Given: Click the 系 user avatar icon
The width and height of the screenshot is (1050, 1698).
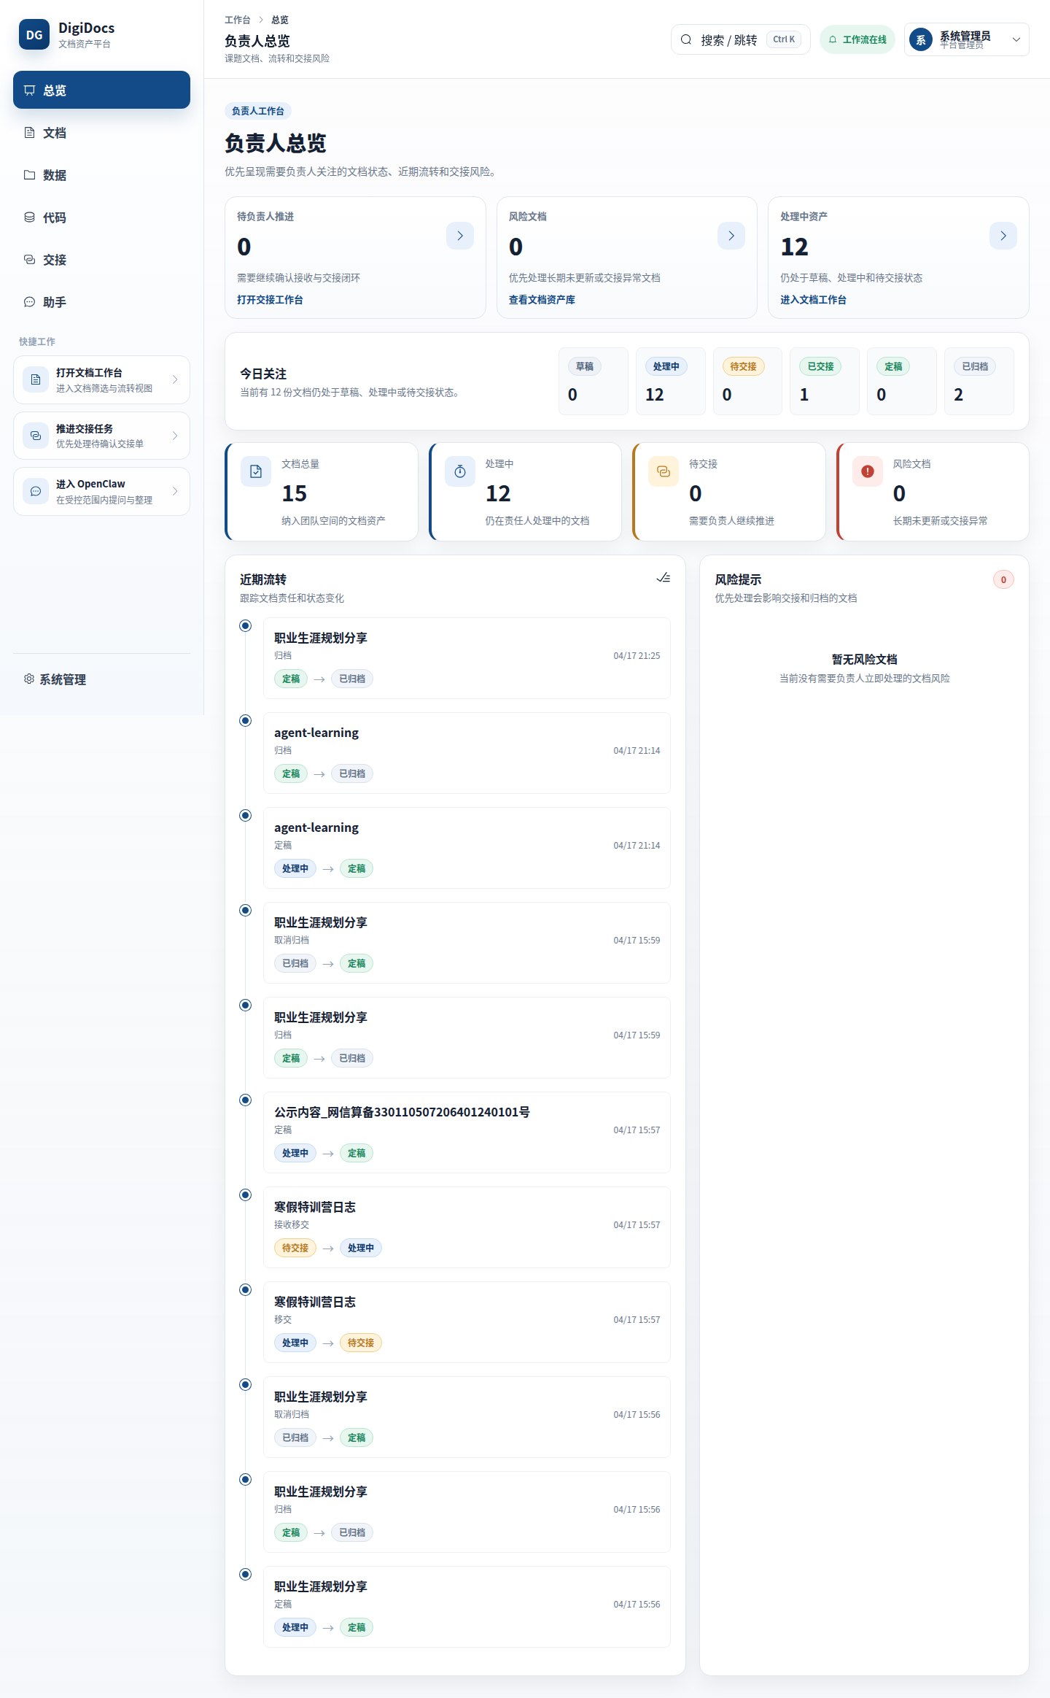Looking at the screenshot, I should click(921, 39).
